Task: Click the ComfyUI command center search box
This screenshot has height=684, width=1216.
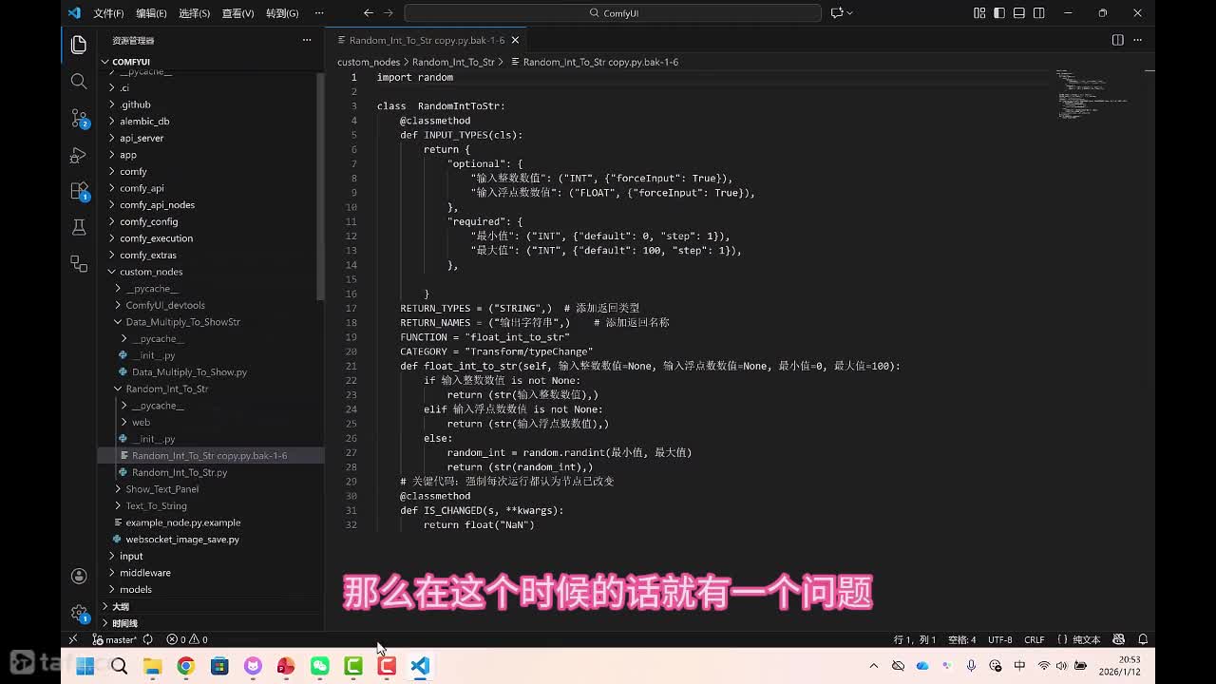Action: 613,13
